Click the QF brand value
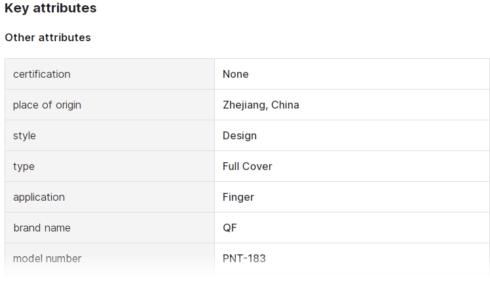 (x=230, y=228)
